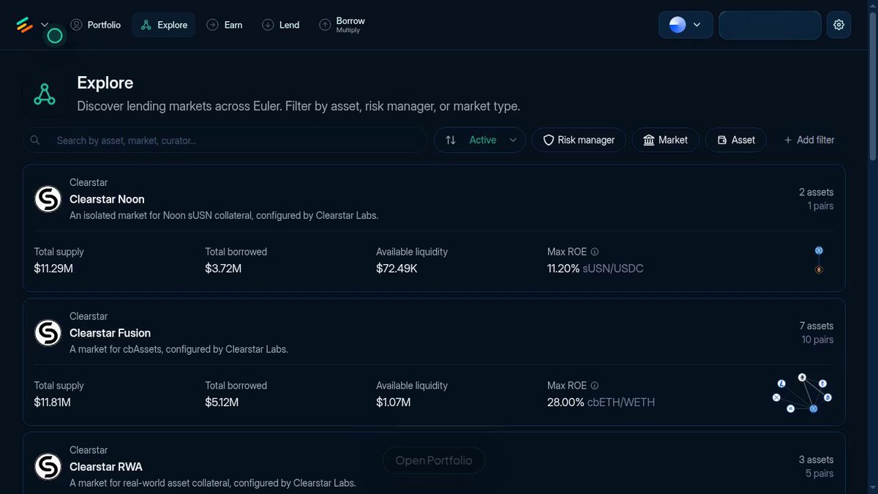Image resolution: width=878 pixels, height=494 pixels.
Task: Click the 28.00% Max ROE value
Action: click(566, 403)
